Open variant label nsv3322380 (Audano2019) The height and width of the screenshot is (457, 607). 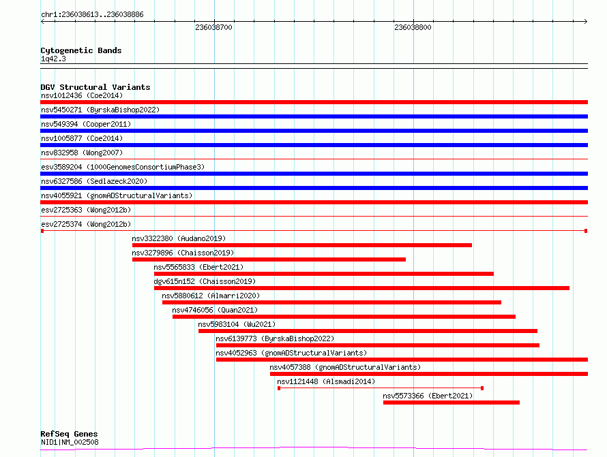pos(179,238)
